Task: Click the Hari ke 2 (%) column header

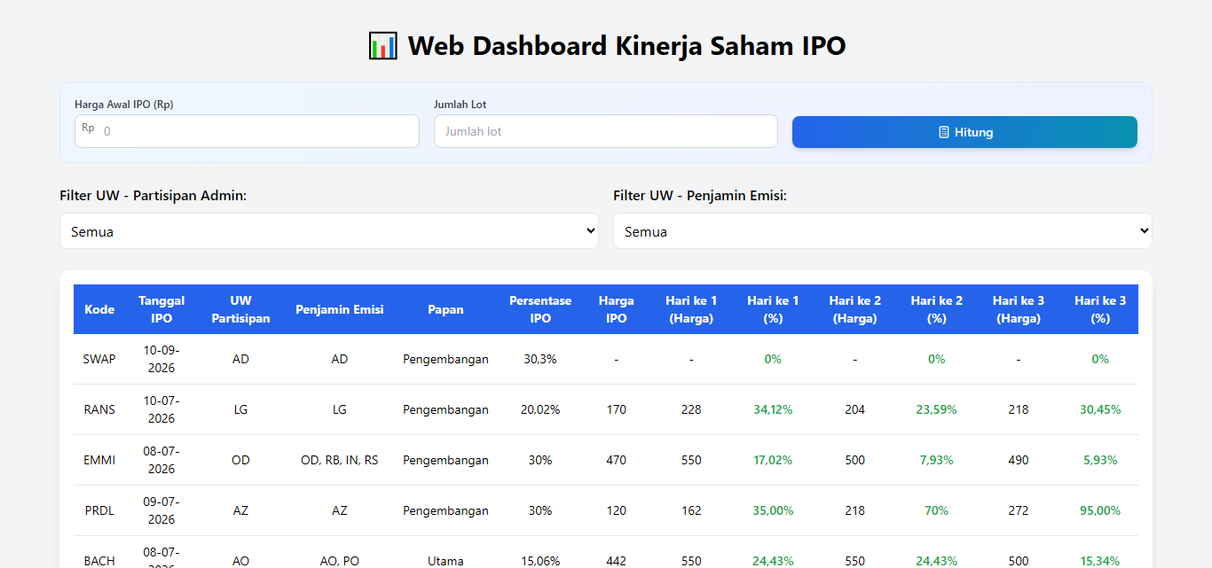Action: 937,309
